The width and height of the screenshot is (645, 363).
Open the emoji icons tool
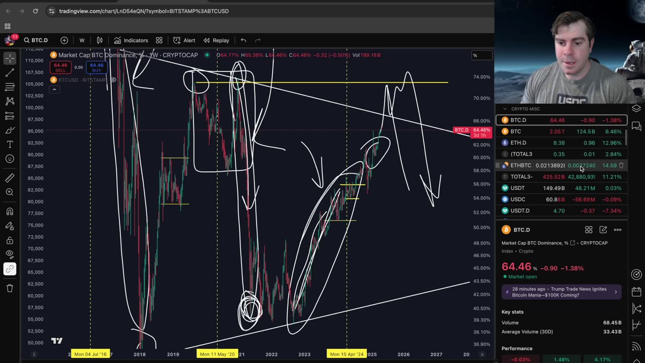click(10, 159)
